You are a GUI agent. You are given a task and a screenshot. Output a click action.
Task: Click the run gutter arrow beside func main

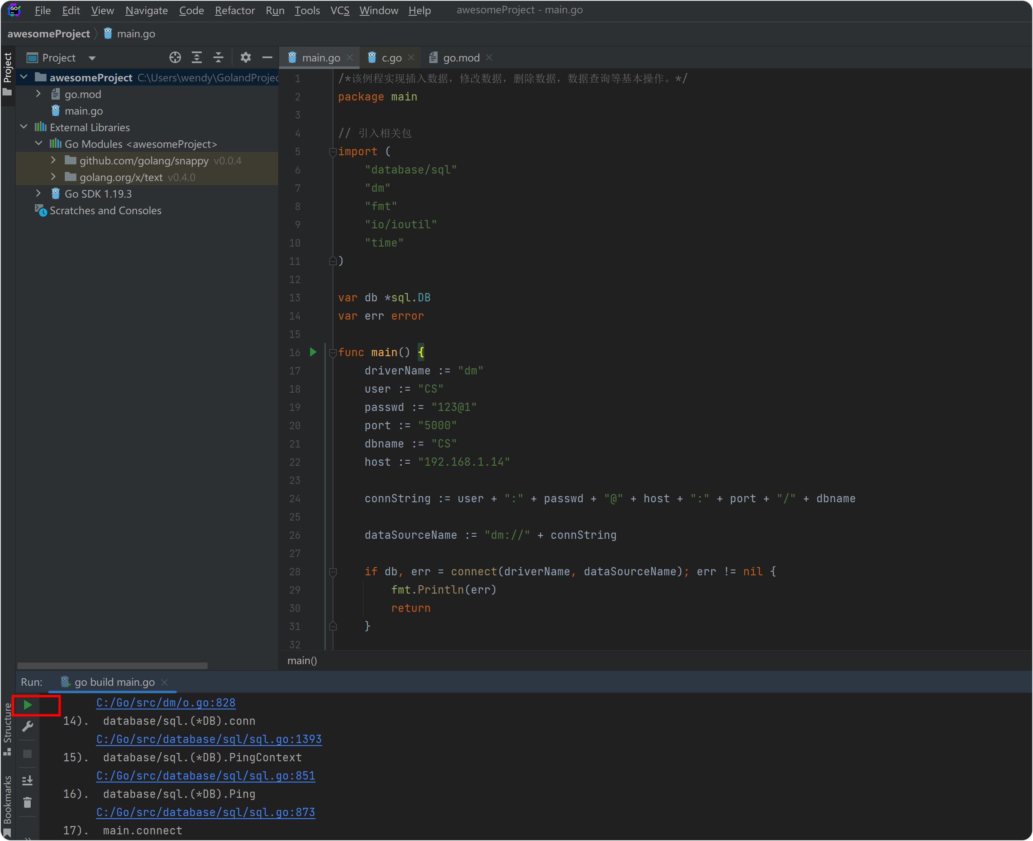(313, 352)
